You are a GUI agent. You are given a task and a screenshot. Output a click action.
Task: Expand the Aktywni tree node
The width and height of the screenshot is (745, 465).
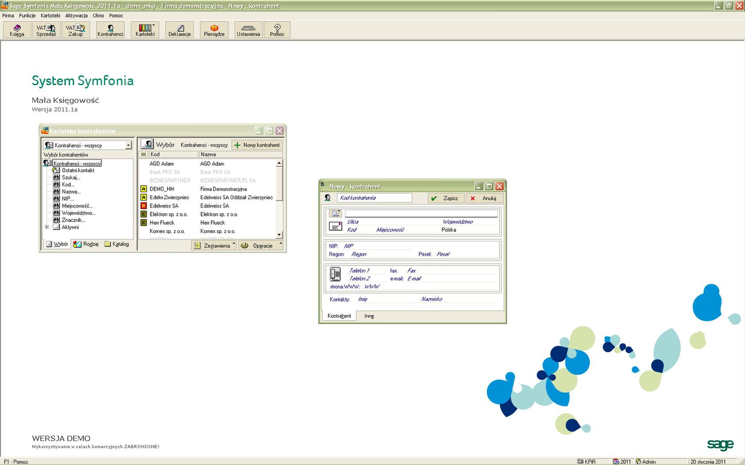(x=47, y=227)
